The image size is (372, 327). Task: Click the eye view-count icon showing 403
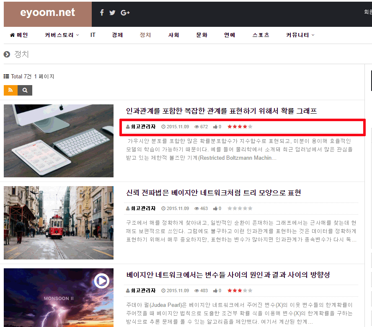196,291
